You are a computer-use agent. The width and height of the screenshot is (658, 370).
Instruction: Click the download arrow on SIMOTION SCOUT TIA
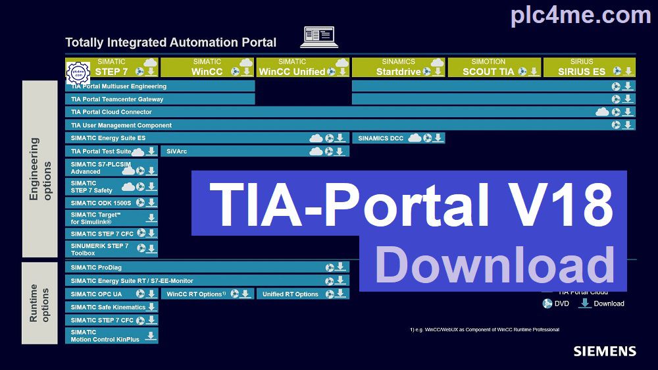pyautogui.click(x=533, y=72)
